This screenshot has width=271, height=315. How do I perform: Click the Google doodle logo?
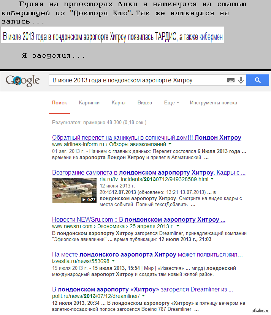pos(22,81)
